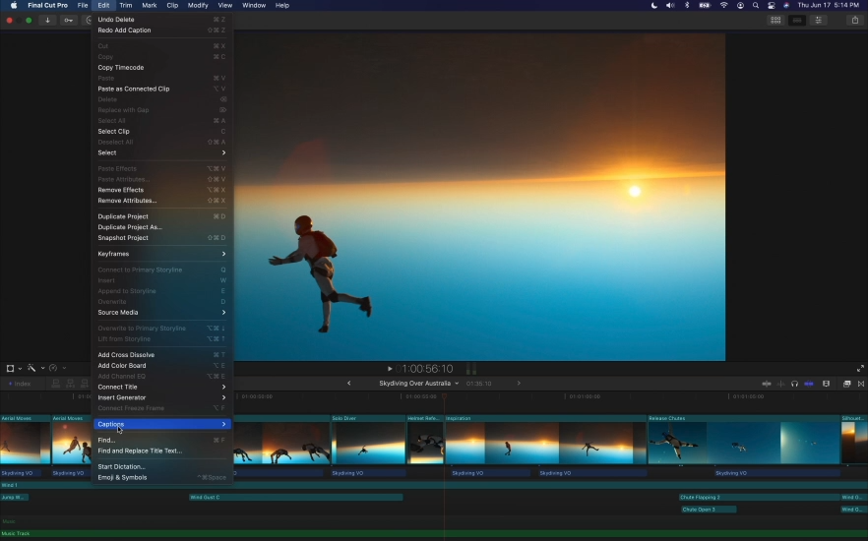The image size is (868, 541).
Task: Choose Duplicate Project As…
Action: 161,227
